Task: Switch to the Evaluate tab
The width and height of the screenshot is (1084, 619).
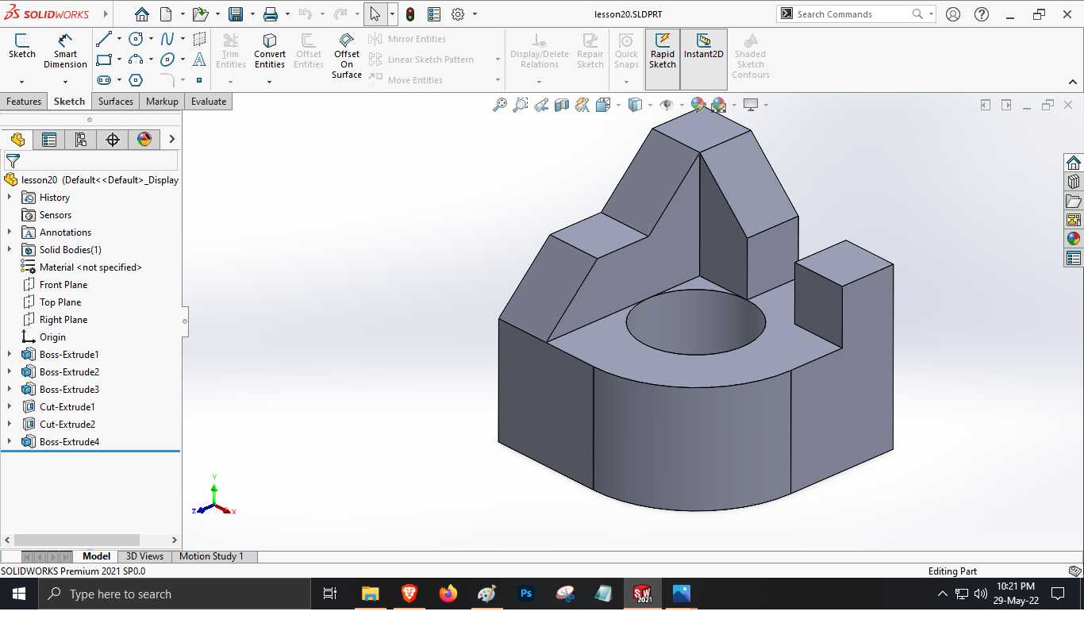Action: 209,102
